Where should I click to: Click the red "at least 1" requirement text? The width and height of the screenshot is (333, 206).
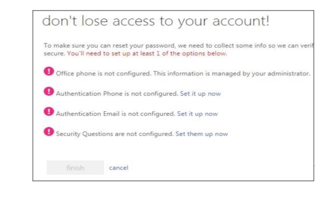point(147,54)
